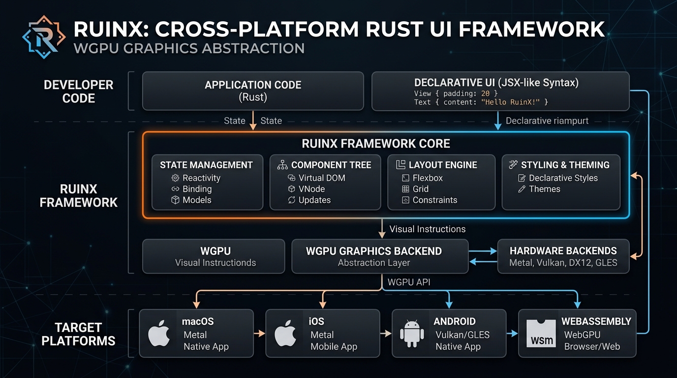Select the Application Code (Rust) box
This screenshot has height=378, width=677.
pos(253,91)
